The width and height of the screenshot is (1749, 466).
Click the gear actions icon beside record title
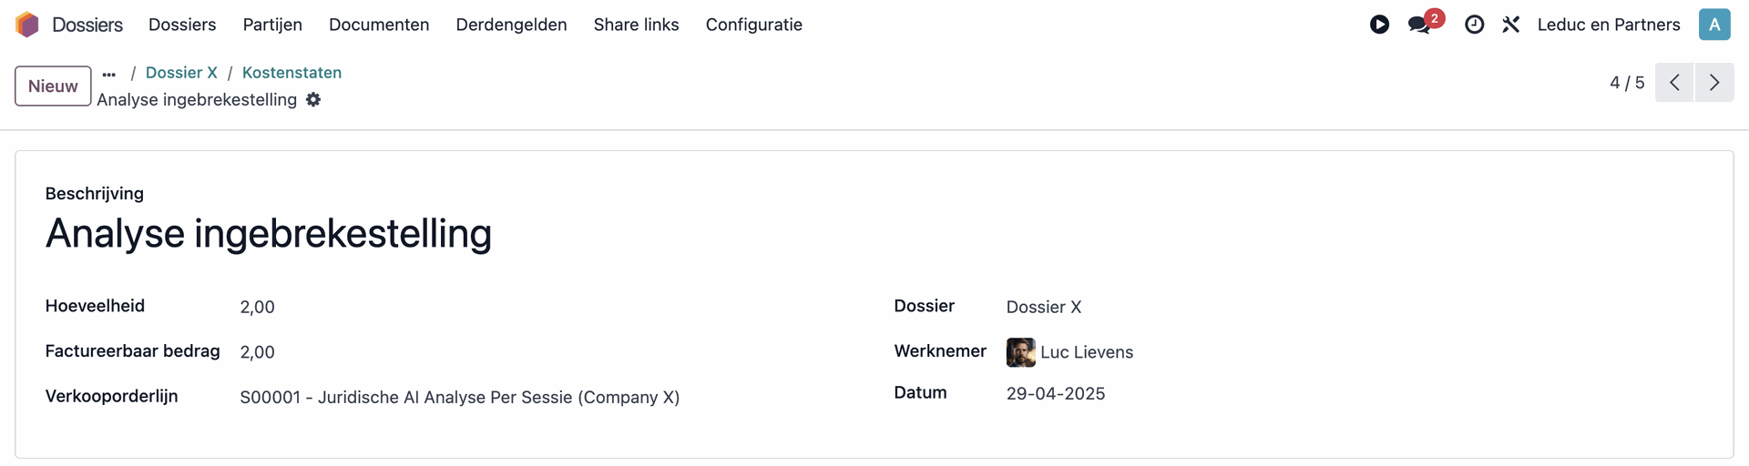[x=313, y=100]
